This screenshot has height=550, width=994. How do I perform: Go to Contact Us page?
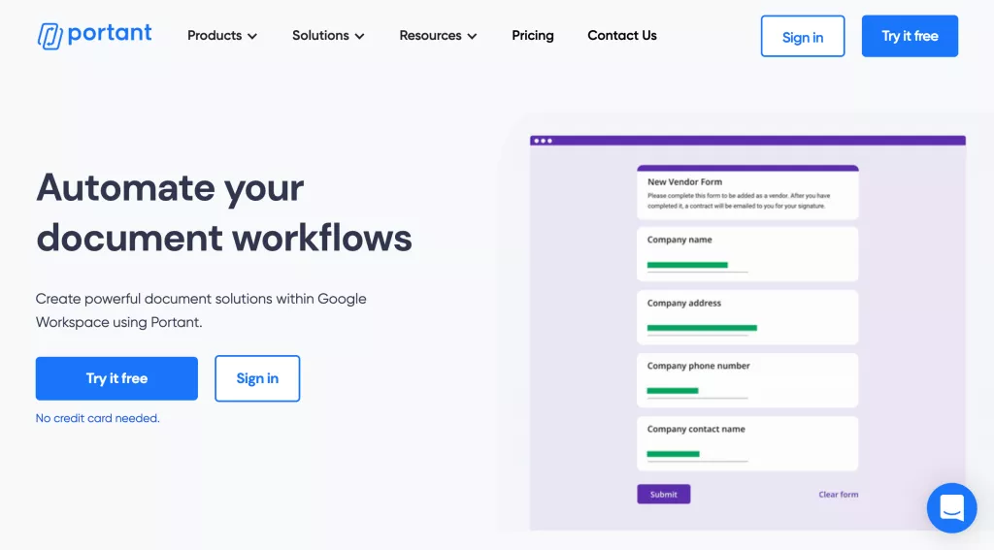click(x=622, y=36)
